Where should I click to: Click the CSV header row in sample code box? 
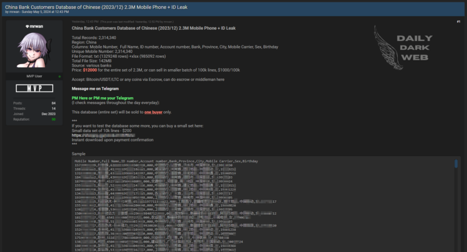click(x=166, y=161)
